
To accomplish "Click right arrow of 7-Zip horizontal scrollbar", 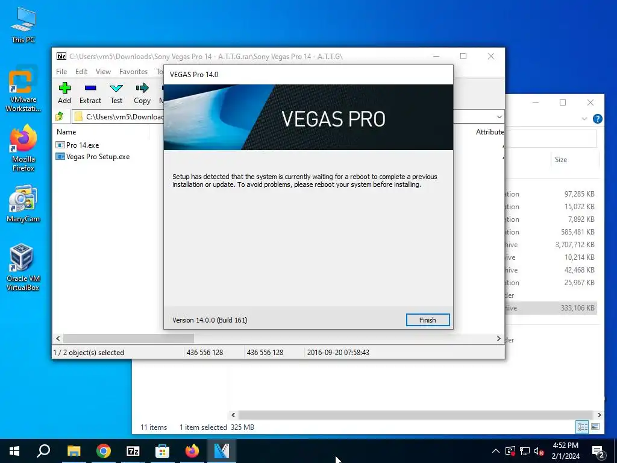I will click(498, 339).
